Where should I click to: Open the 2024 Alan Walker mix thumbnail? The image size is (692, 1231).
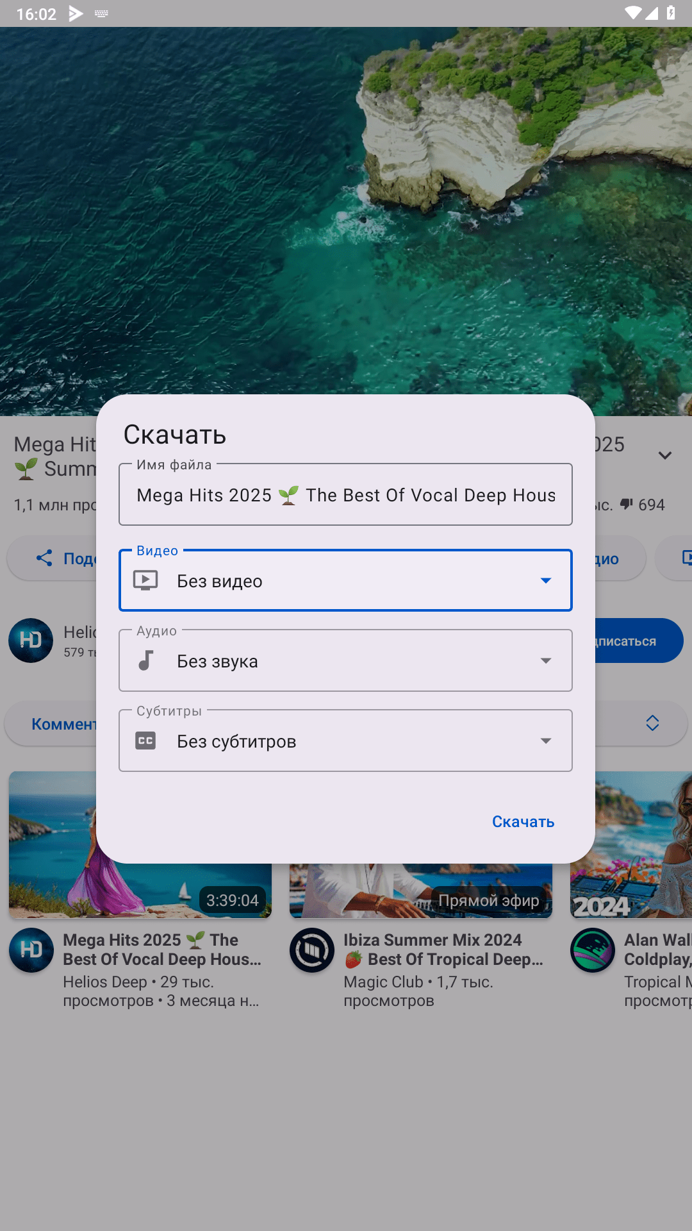[631, 844]
